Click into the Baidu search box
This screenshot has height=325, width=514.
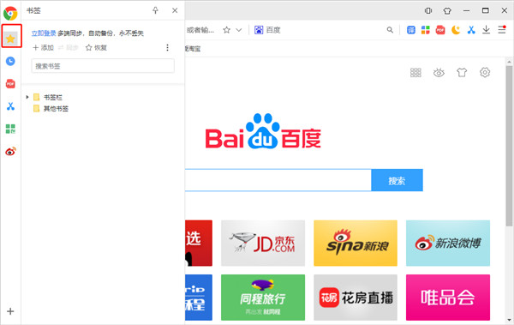tap(278, 180)
